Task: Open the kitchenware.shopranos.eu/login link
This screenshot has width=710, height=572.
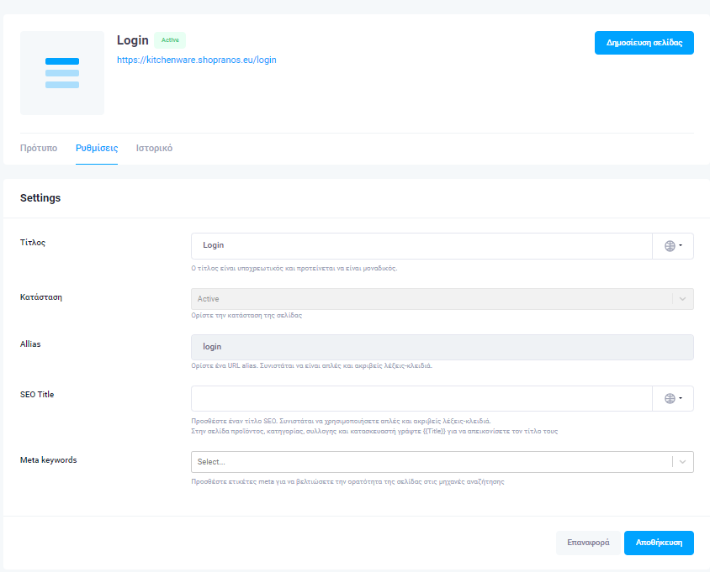Action: click(196, 60)
